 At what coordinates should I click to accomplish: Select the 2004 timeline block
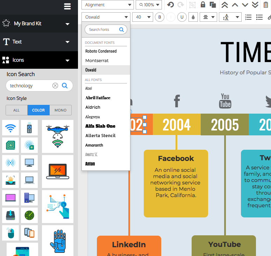pos(177,124)
